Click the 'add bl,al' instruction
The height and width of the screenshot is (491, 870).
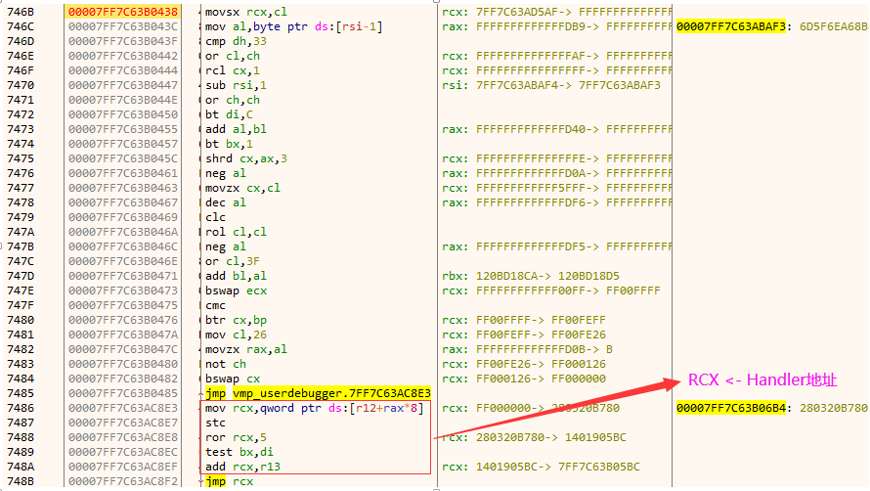point(236,276)
